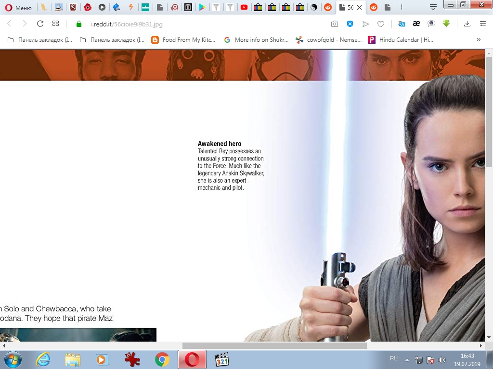
Task: Open a new tab with plus button
Action: coord(402,7)
